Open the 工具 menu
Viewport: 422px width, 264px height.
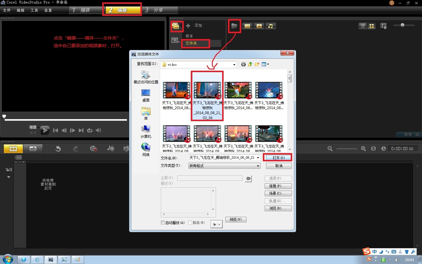point(34,10)
